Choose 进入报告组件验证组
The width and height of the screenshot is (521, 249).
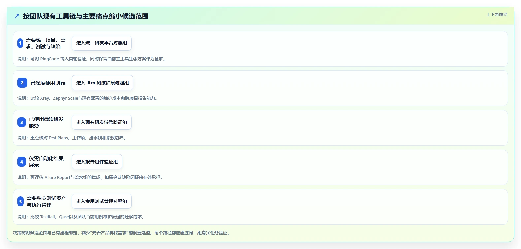click(97, 162)
